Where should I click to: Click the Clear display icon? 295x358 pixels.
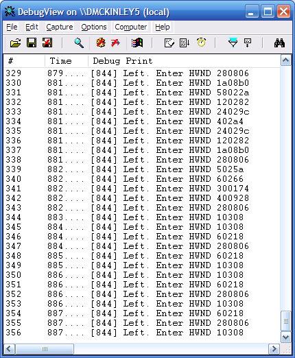pos(169,43)
